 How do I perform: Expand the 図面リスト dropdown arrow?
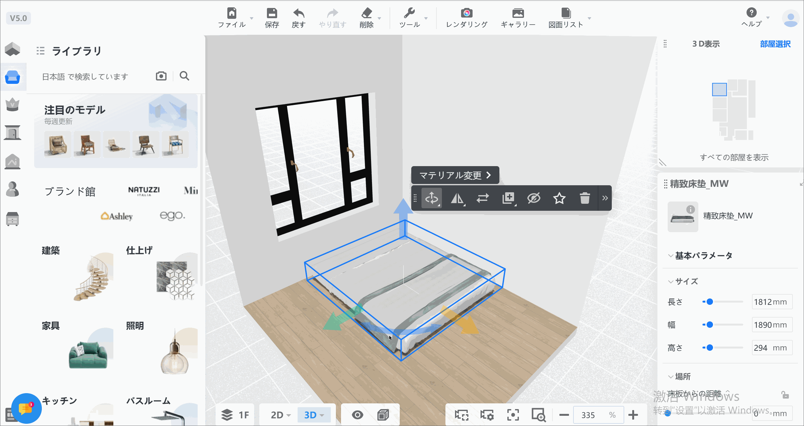589,18
